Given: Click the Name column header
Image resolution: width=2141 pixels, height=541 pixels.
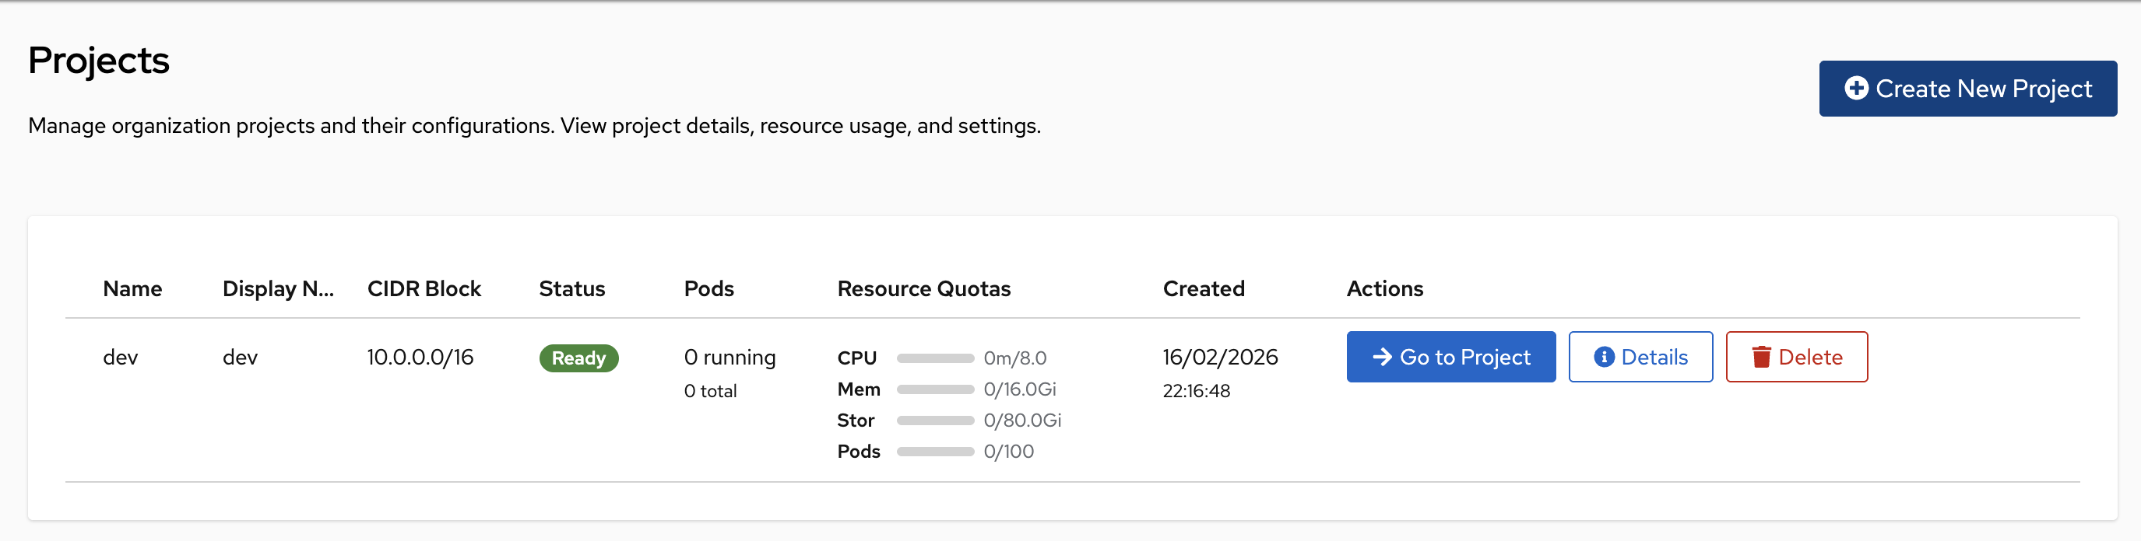Looking at the screenshot, I should tap(132, 288).
